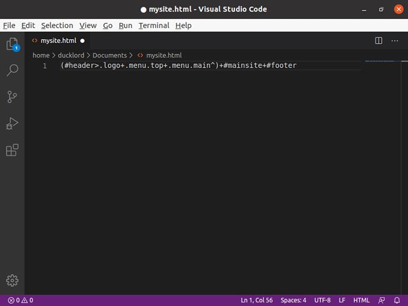Open the Help menu
The height and width of the screenshot is (306, 408).
click(x=184, y=26)
